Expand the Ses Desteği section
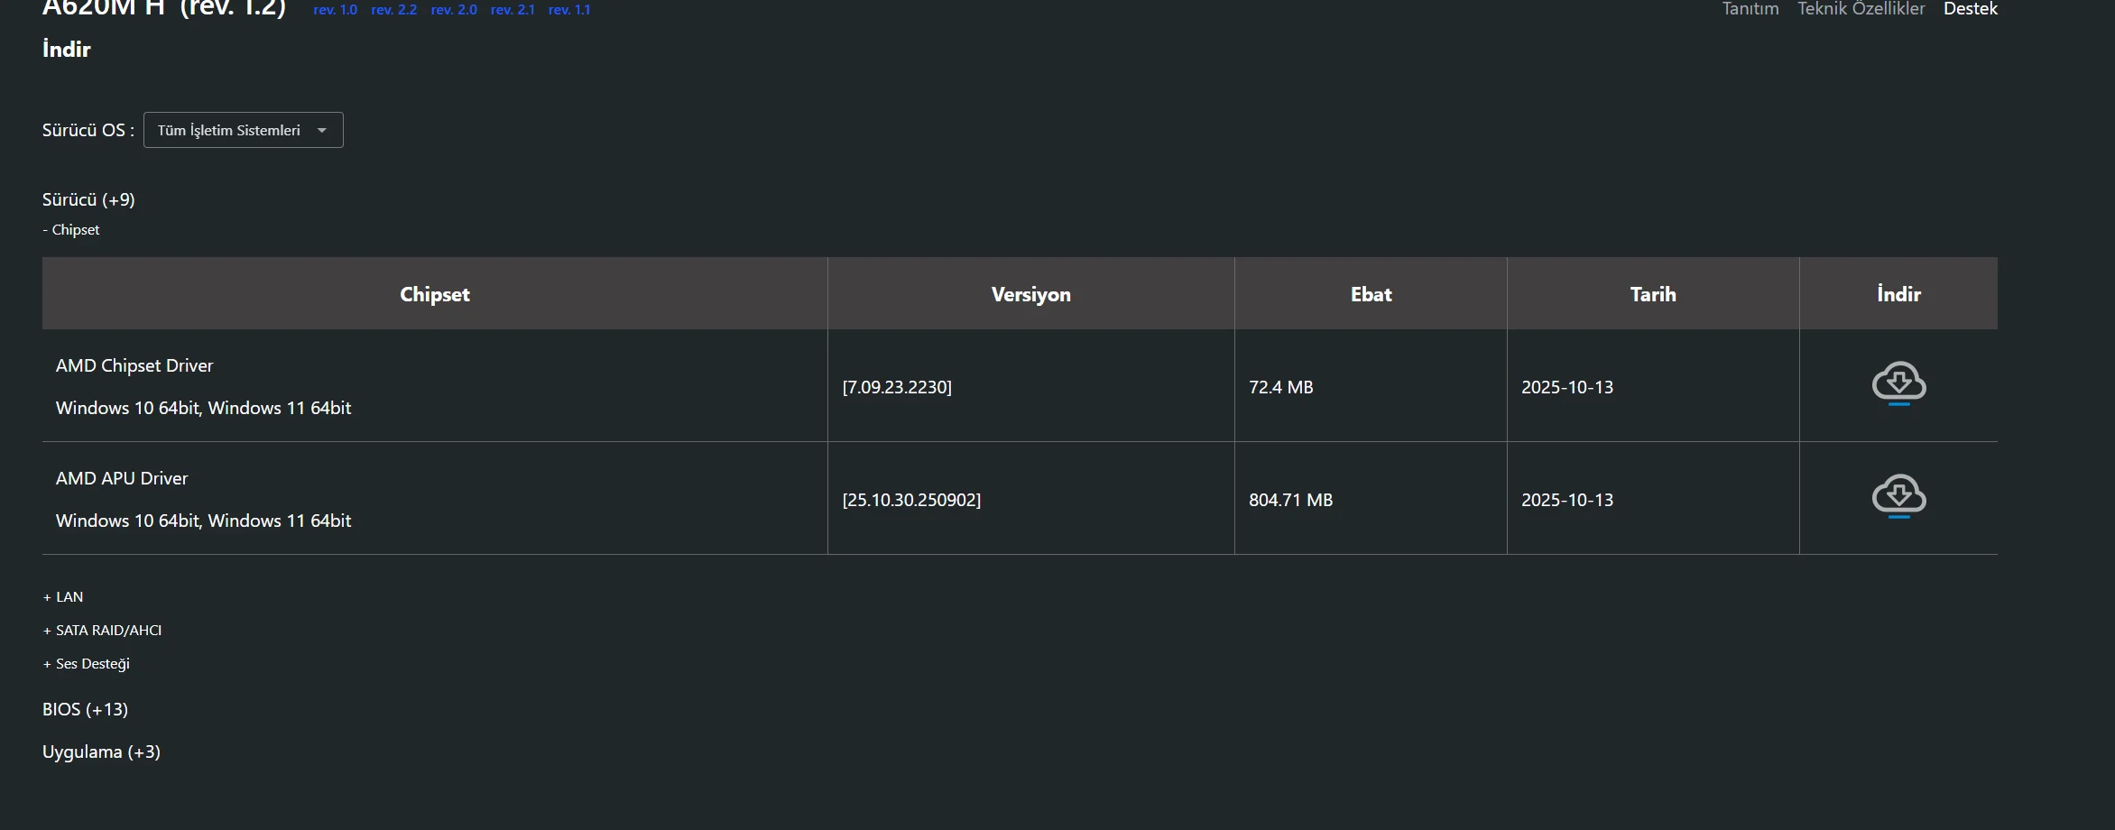This screenshot has width=2115, height=830. tap(87, 664)
